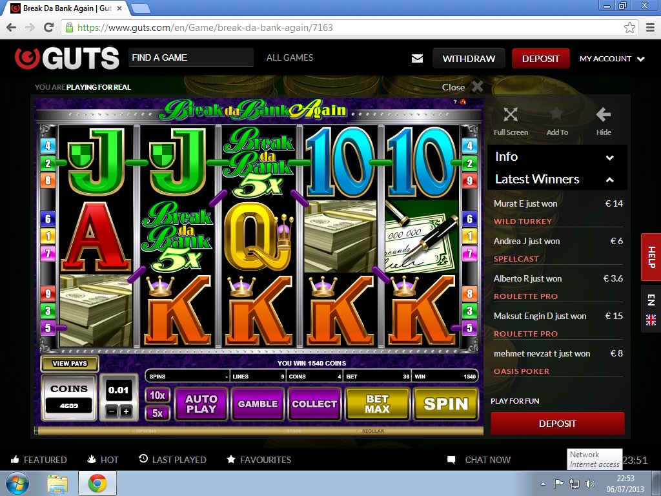Click payline 4 marker on the right side
Viewport: 661px width, 496px height.
470,146
